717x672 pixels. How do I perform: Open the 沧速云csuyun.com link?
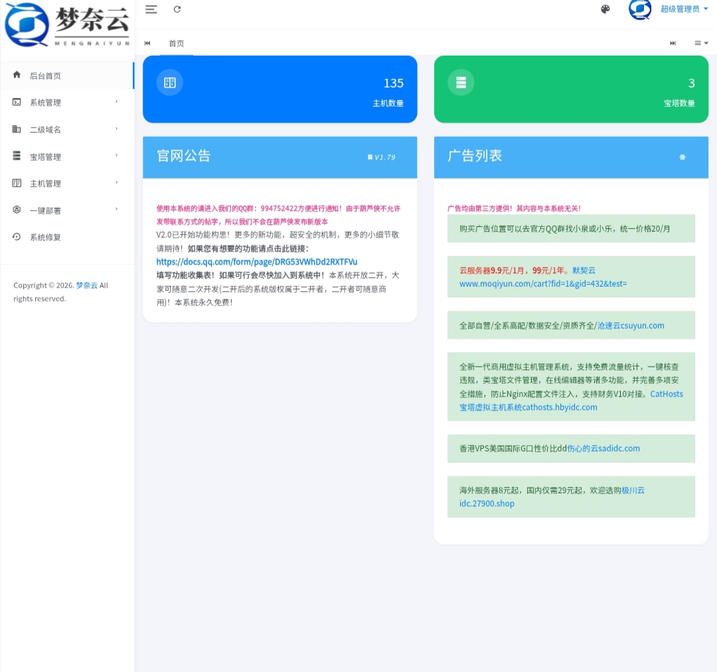coord(631,325)
